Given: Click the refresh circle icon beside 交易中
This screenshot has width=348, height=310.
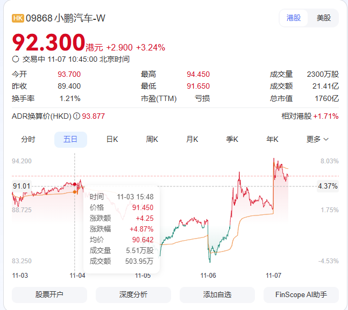Looking at the screenshot, I should pos(16,59).
